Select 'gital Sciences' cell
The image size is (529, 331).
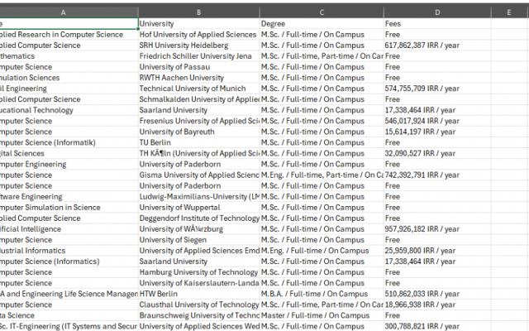[69, 153]
